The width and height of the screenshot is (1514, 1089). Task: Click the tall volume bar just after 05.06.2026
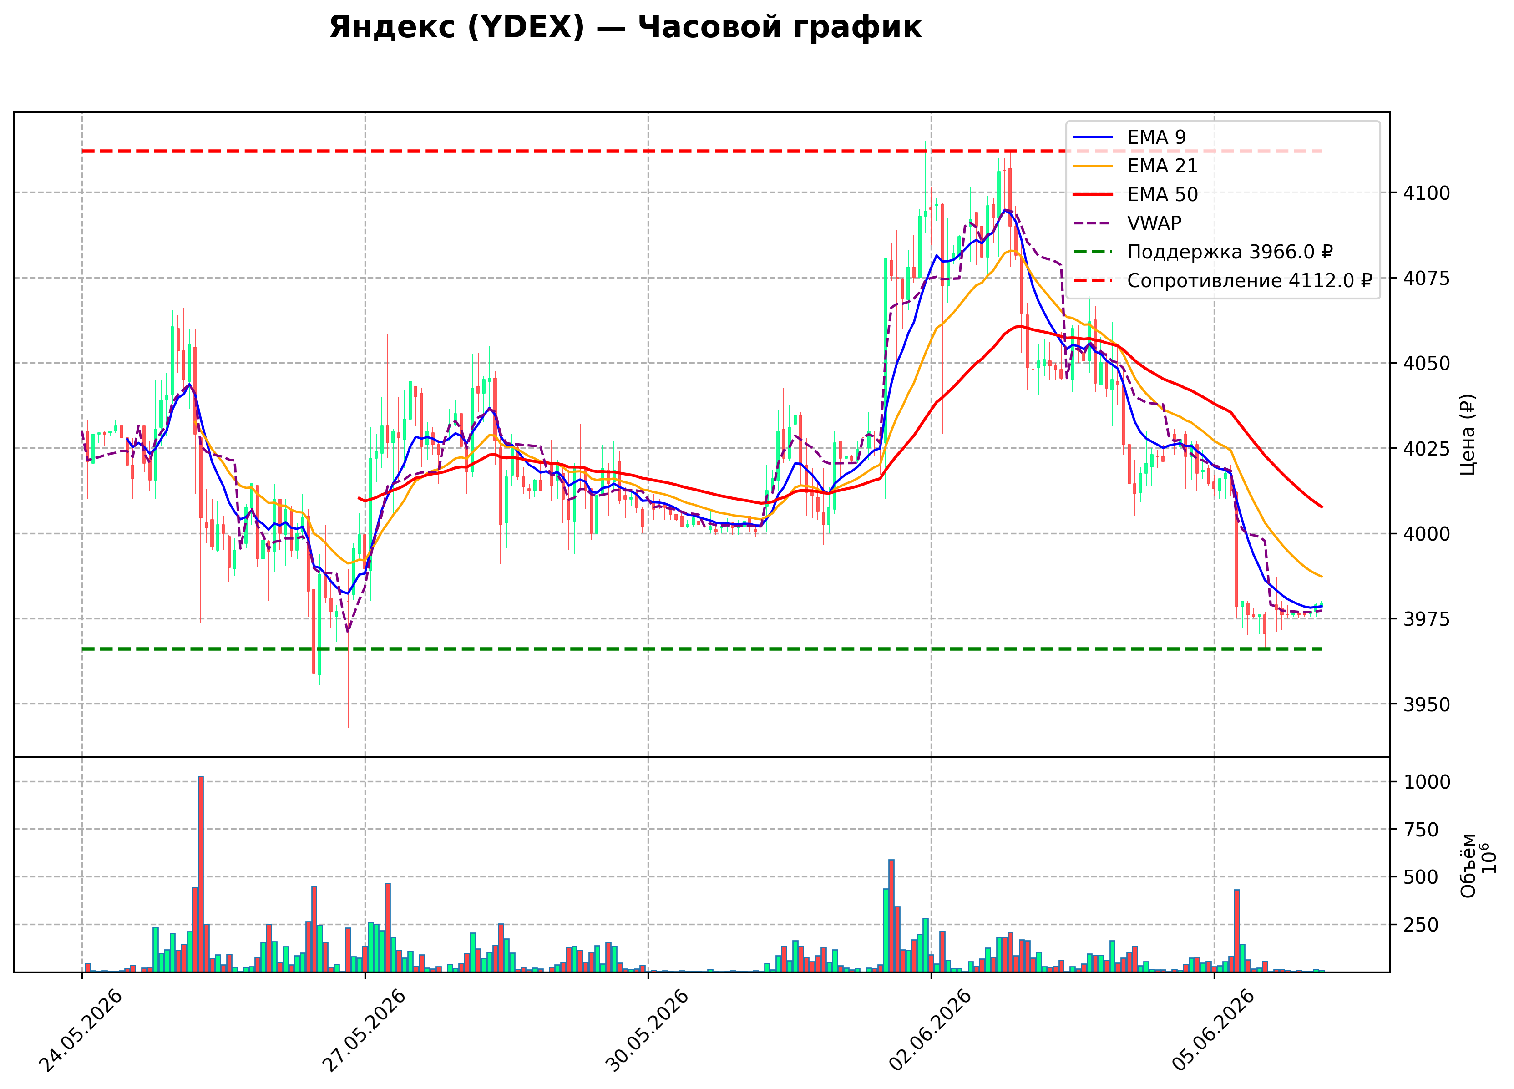coord(1236,931)
